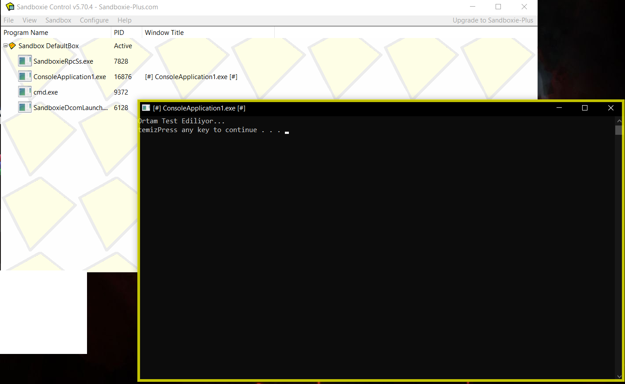Viewport: 625px width, 384px height.
Task: Click PID value 6128
Action: tap(121, 108)
